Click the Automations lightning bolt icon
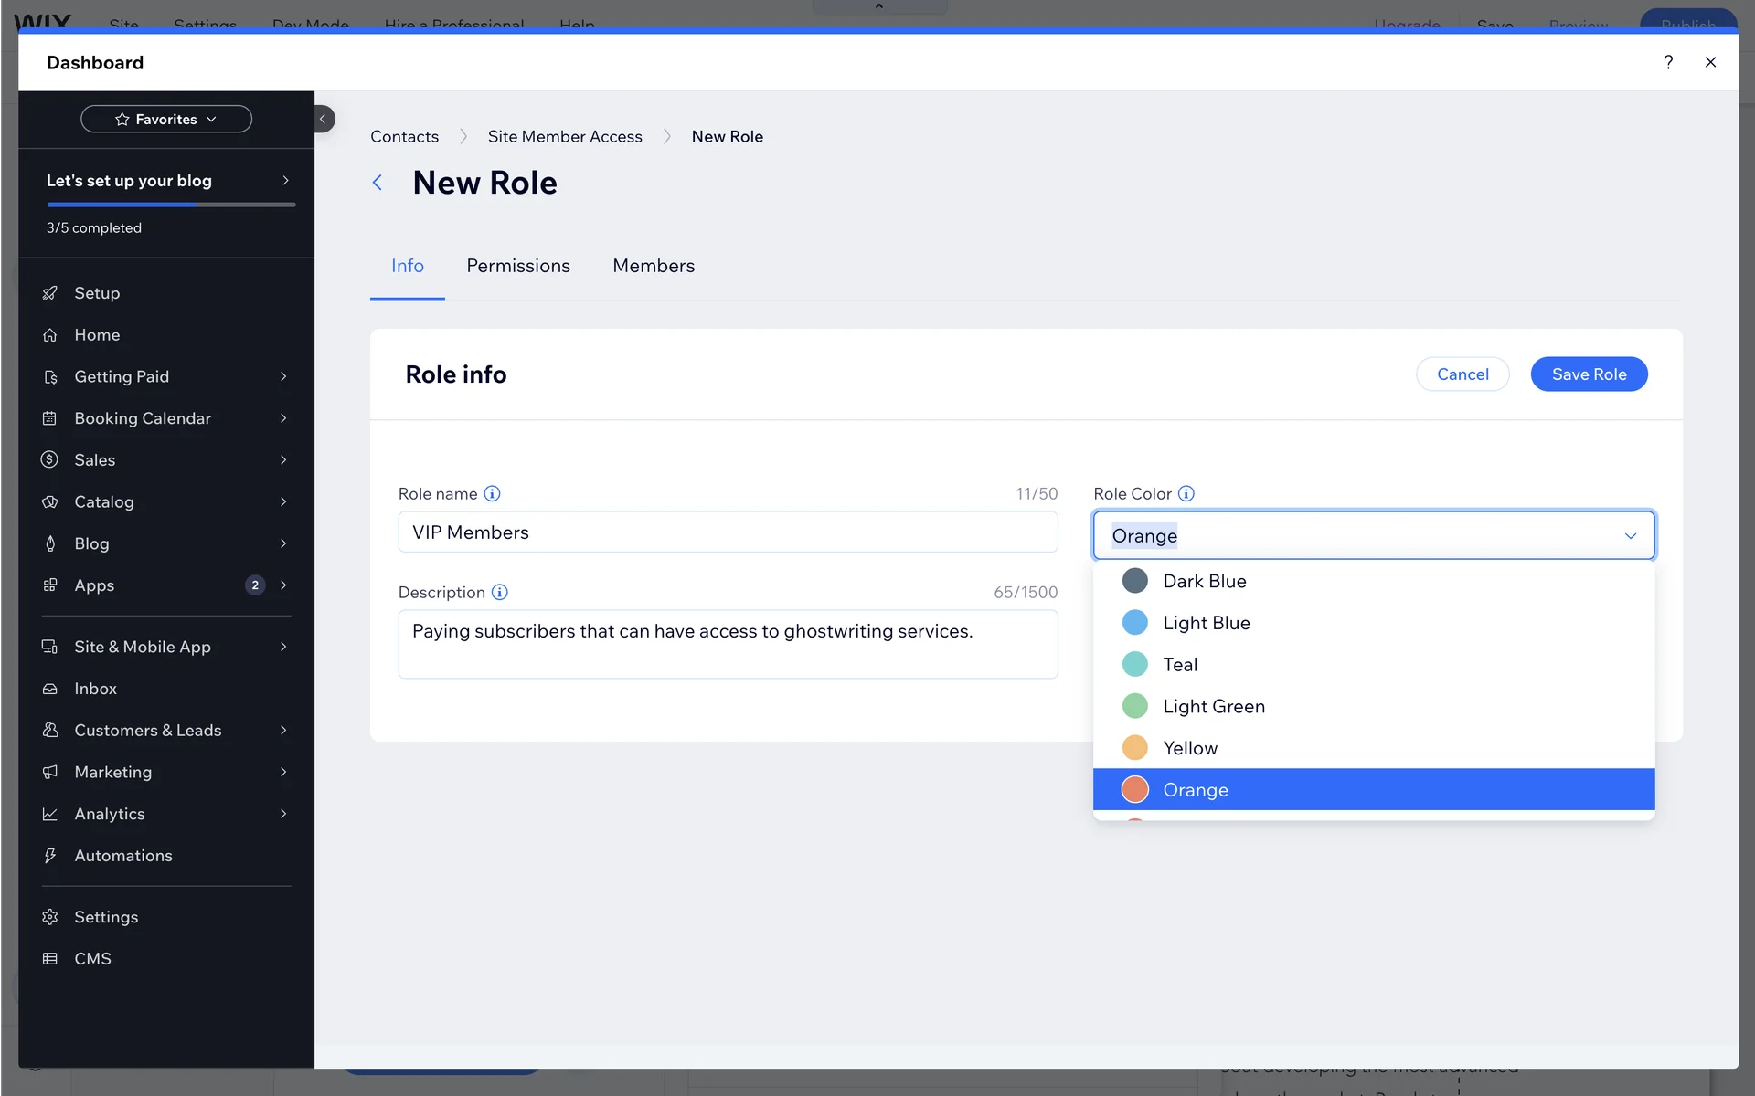 (x=50, y=856)
